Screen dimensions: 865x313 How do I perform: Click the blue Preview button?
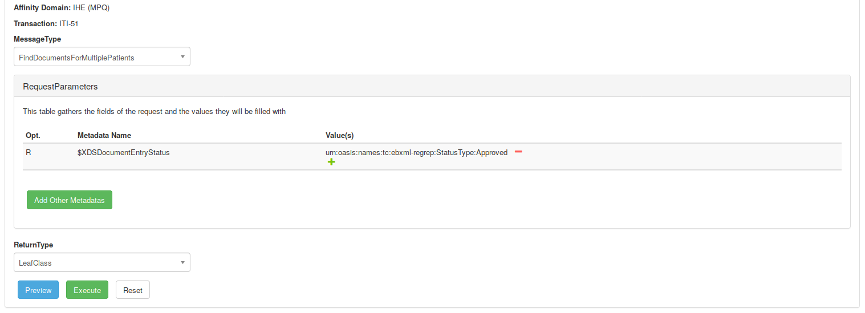[x=38, y=290]
